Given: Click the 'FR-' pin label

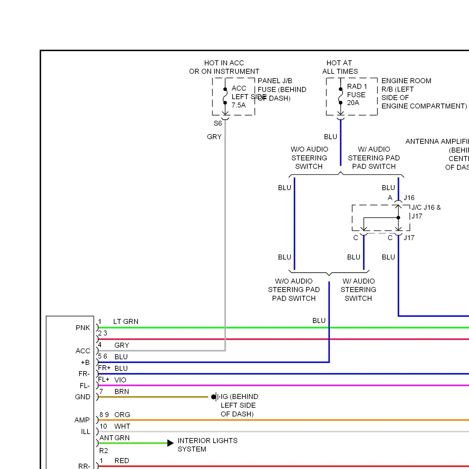Looking at the screenshot, I should click(x=84, y=374).
